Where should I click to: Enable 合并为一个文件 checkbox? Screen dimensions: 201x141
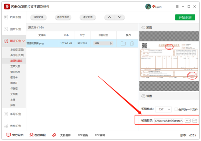(176, 110)
